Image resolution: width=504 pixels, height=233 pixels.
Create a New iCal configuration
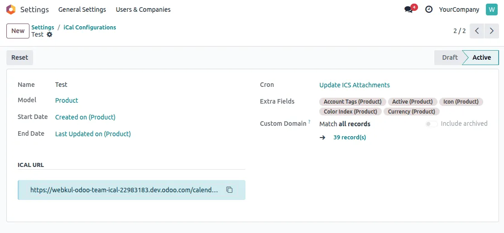click(x=18, y=31)
